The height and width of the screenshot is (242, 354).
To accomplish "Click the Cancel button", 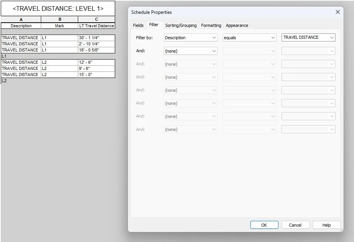I will pos(295,225).
